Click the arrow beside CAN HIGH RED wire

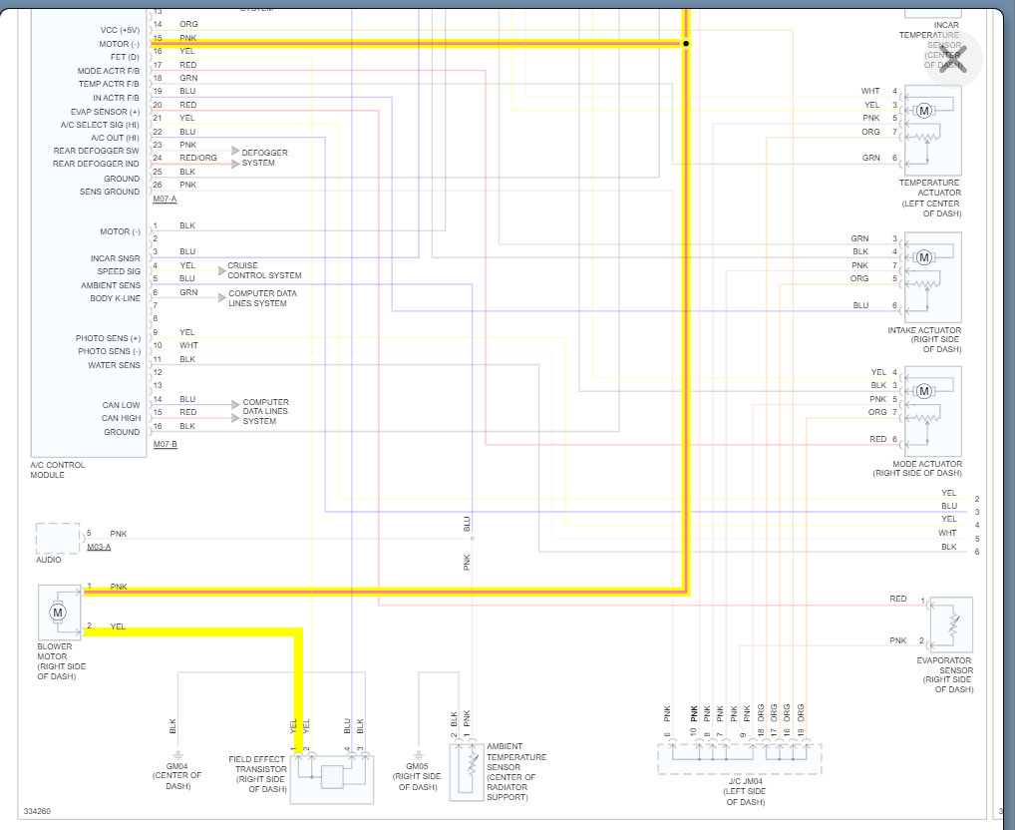235,418
